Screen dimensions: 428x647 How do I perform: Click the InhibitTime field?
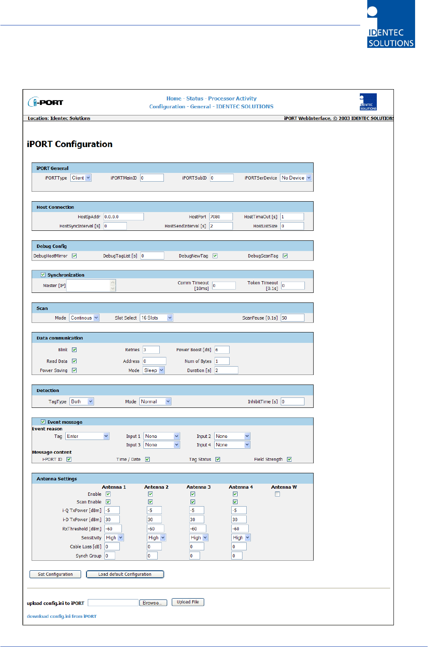pos(292,402)
